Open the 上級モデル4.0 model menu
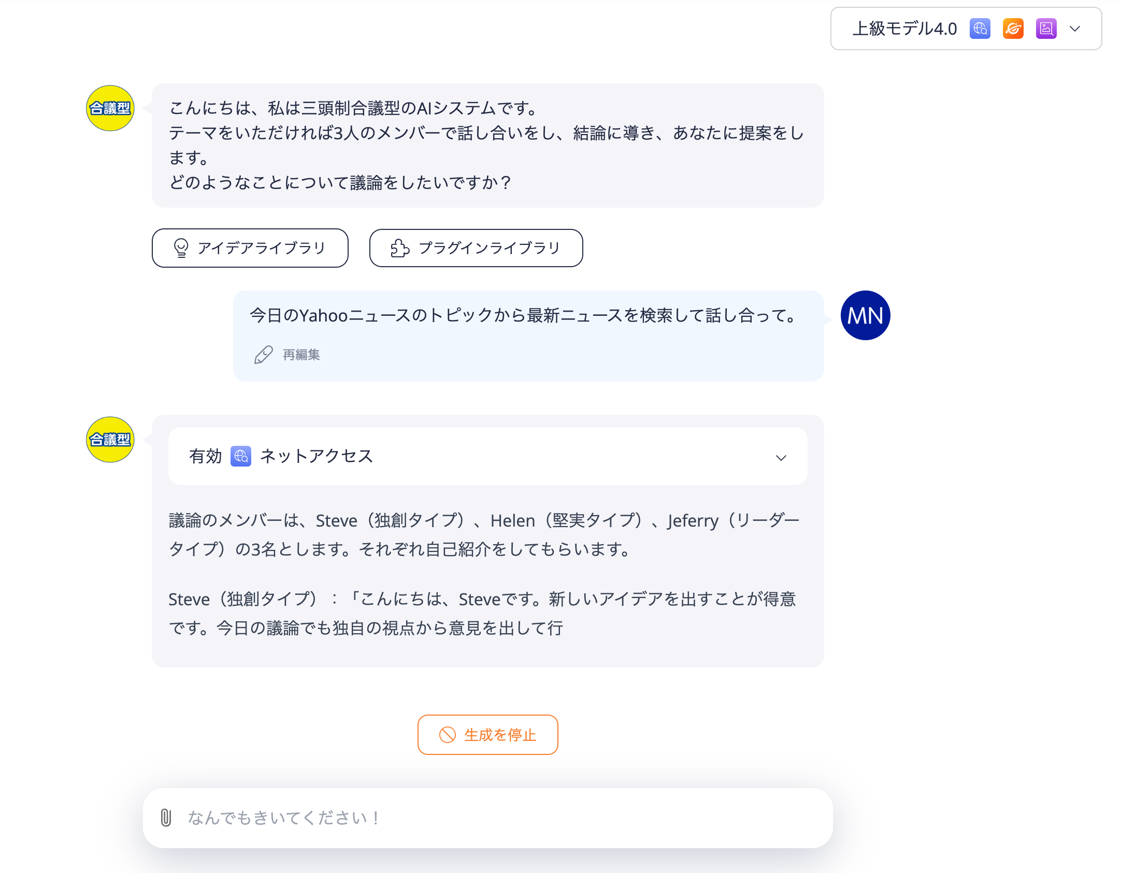Viewport: 1121px width, 873px height. coord(904,29)
